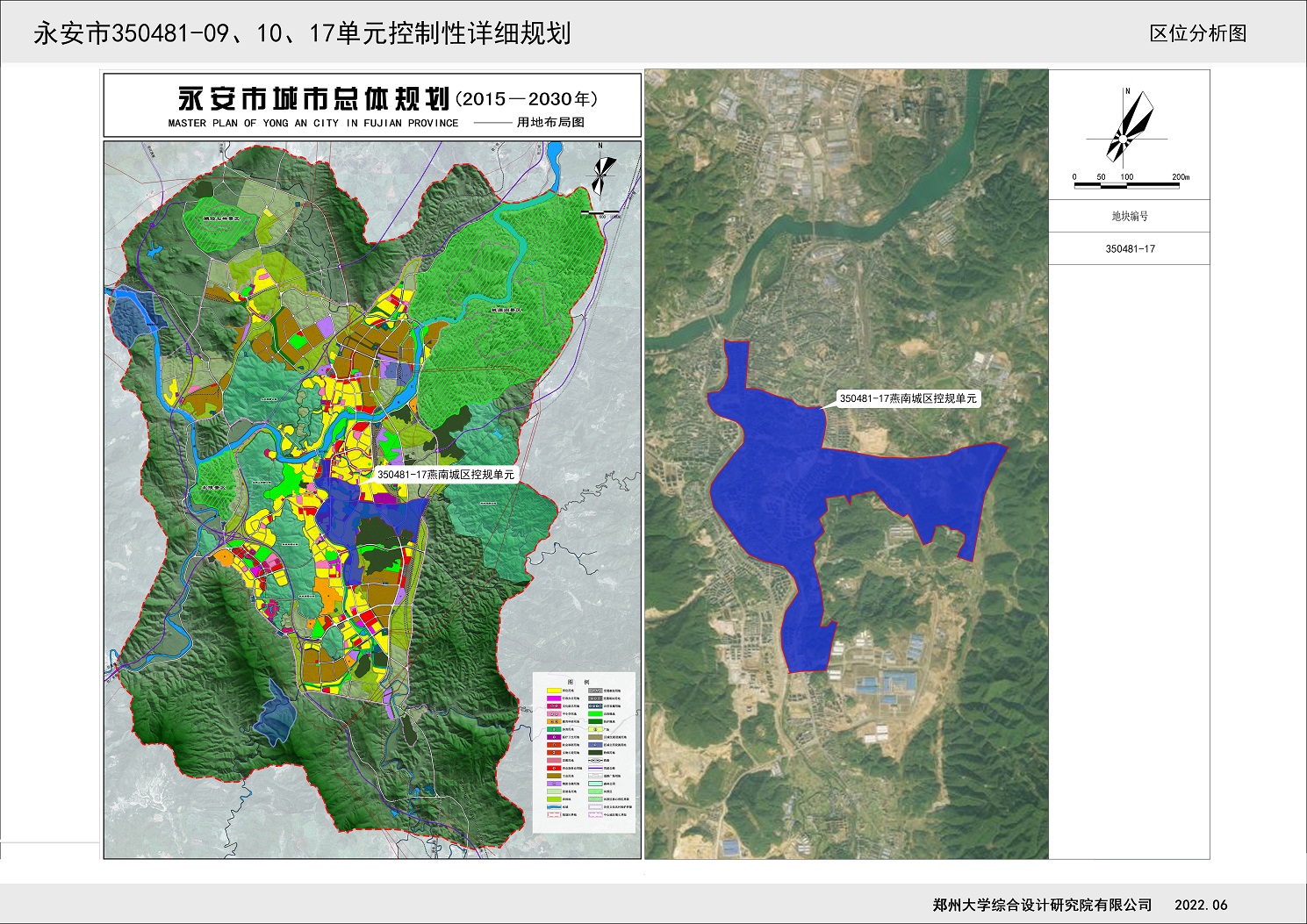
Task: Click the small compass rose on master plan map
Action: coord(600,171)
